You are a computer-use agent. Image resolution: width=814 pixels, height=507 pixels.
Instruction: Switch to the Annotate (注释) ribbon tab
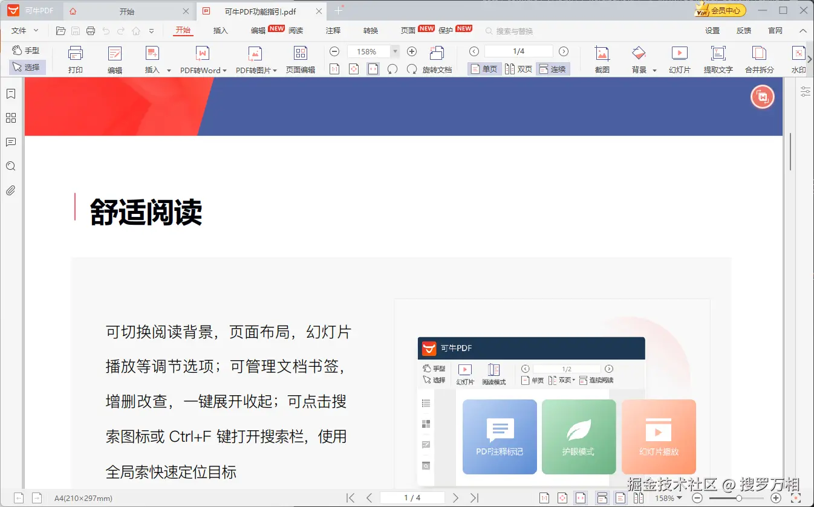pos(333,31)
